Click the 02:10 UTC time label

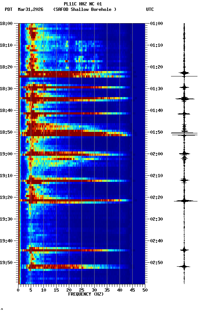157,176
